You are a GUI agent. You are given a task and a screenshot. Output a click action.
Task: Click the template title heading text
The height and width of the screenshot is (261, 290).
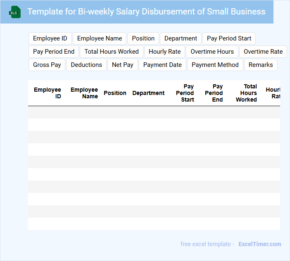tap(146, 12)
